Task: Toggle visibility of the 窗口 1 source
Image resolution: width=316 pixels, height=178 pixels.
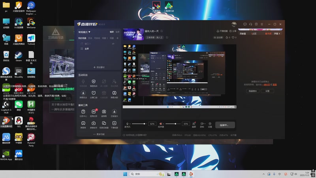Action: [113, 44]
